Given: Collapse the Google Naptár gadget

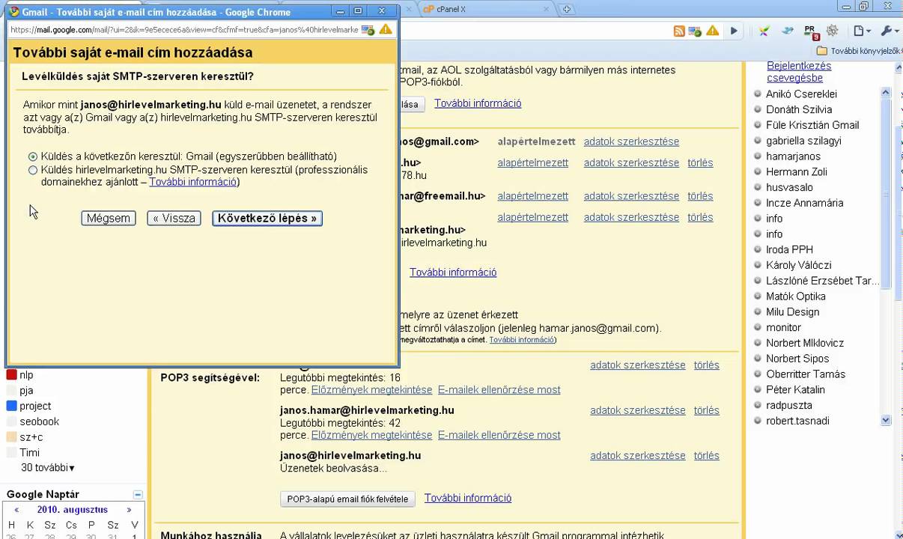Looking at the screenshot, I should click(138, 495).
